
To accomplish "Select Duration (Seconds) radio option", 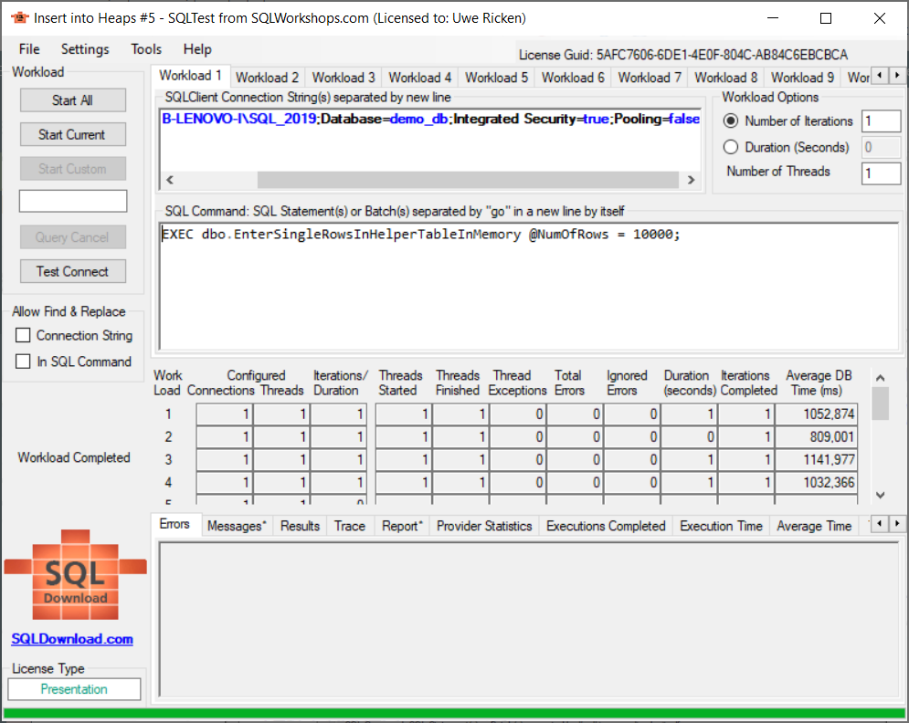I will click(x=731, y=147).
